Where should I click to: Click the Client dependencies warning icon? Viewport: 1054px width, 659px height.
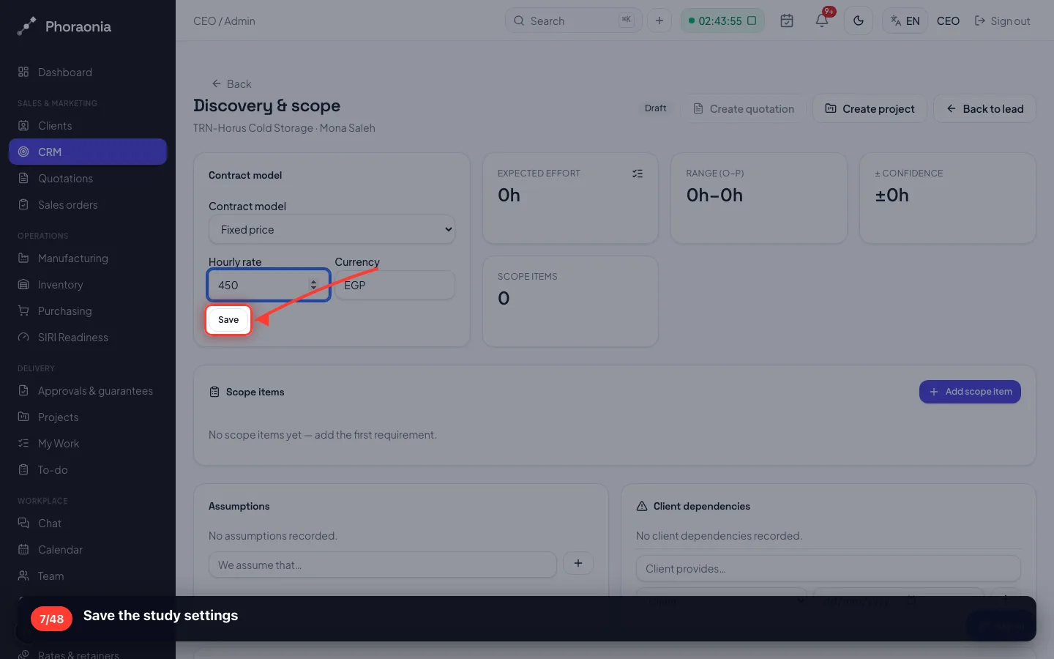(x=642, y=506)
